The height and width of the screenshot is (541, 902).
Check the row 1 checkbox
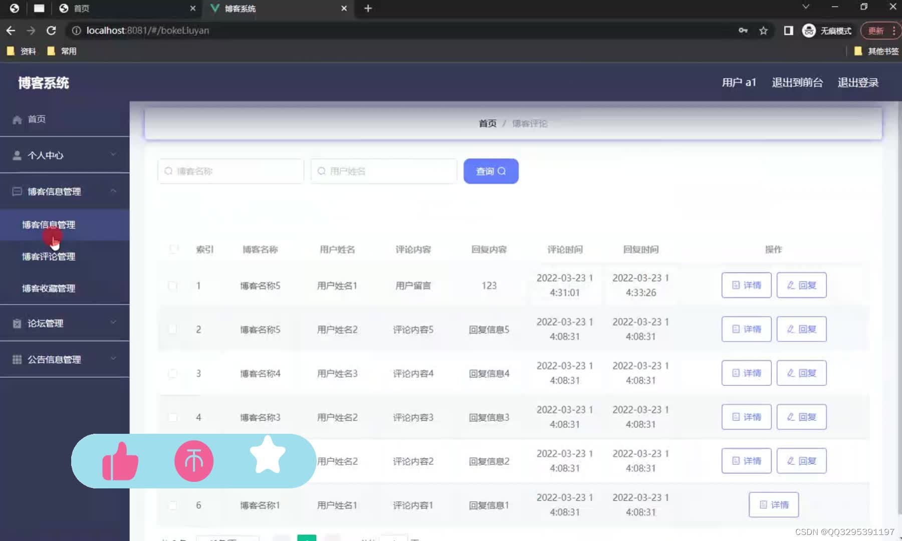(x=172, y=286)
